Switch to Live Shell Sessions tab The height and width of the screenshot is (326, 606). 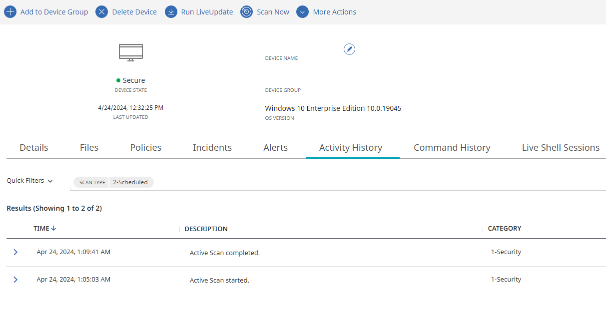click(x=561, y=148)
